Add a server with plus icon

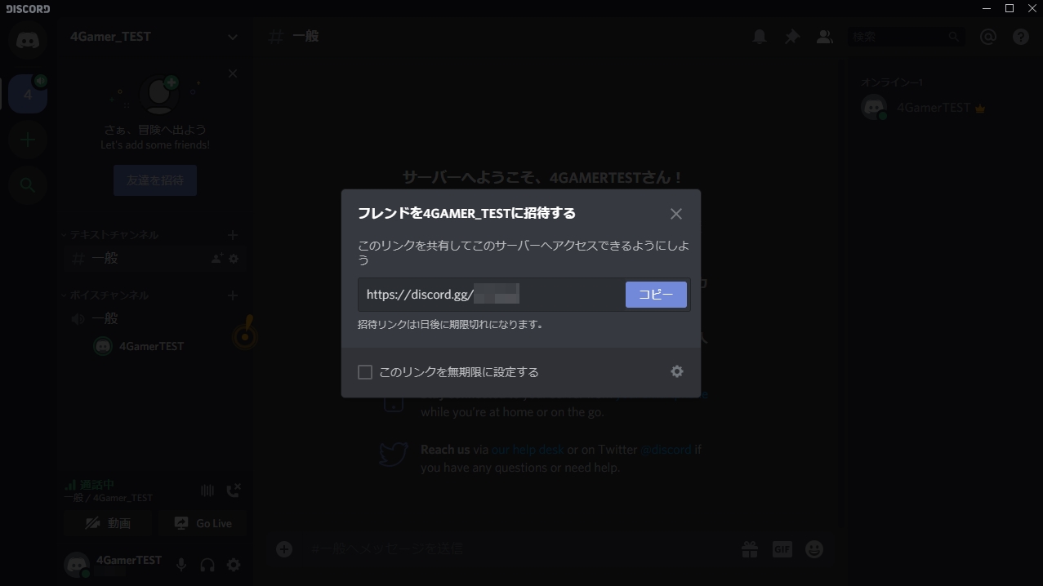[x=28, y=140]
